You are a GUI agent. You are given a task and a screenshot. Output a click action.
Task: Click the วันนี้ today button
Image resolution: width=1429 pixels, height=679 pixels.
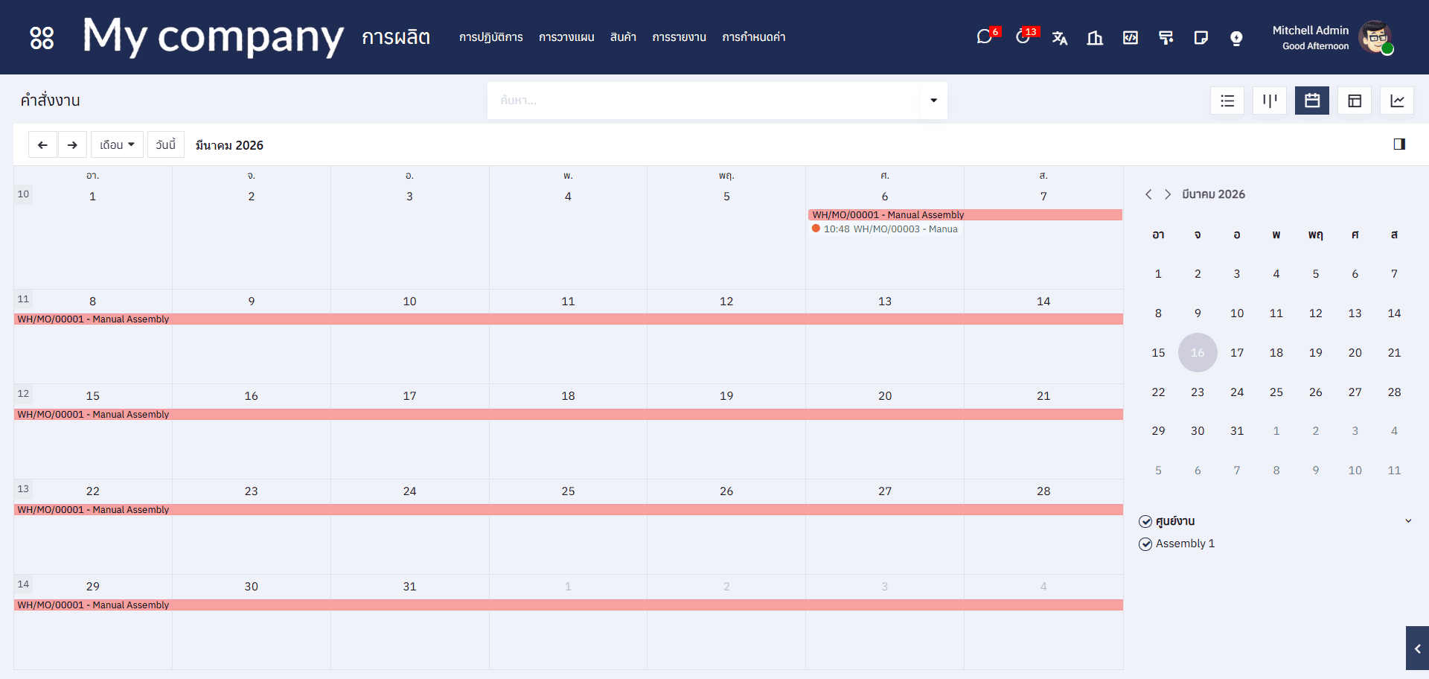point(165,144)
